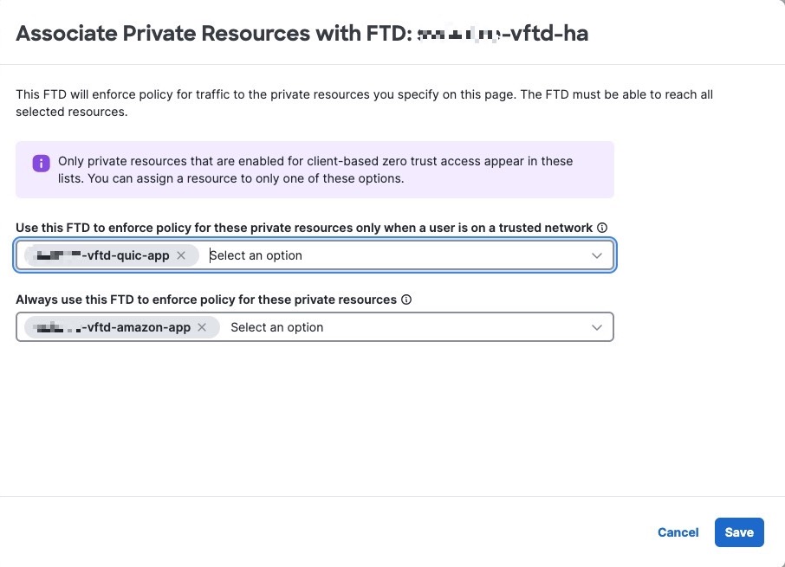Click info icon beside 'Always use this FTD' label

pos(406,300)
